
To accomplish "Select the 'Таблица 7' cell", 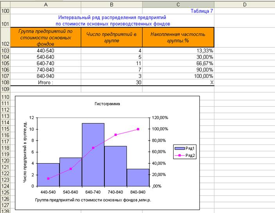I will pyautogui.click(x=201, y=11).
